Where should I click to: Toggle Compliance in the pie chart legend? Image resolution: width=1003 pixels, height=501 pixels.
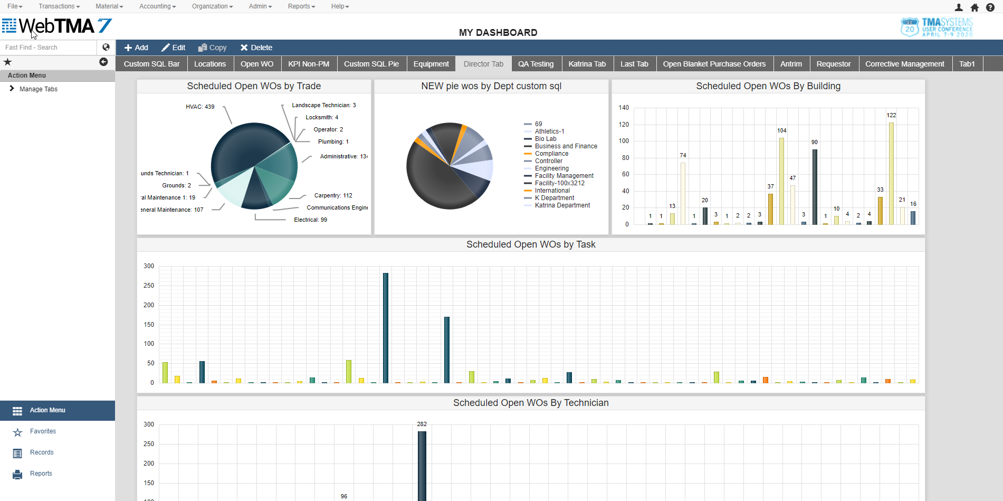pos(552,153)
